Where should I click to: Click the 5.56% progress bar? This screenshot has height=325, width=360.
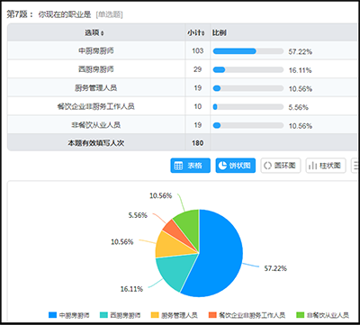click(x=248, y=107)
